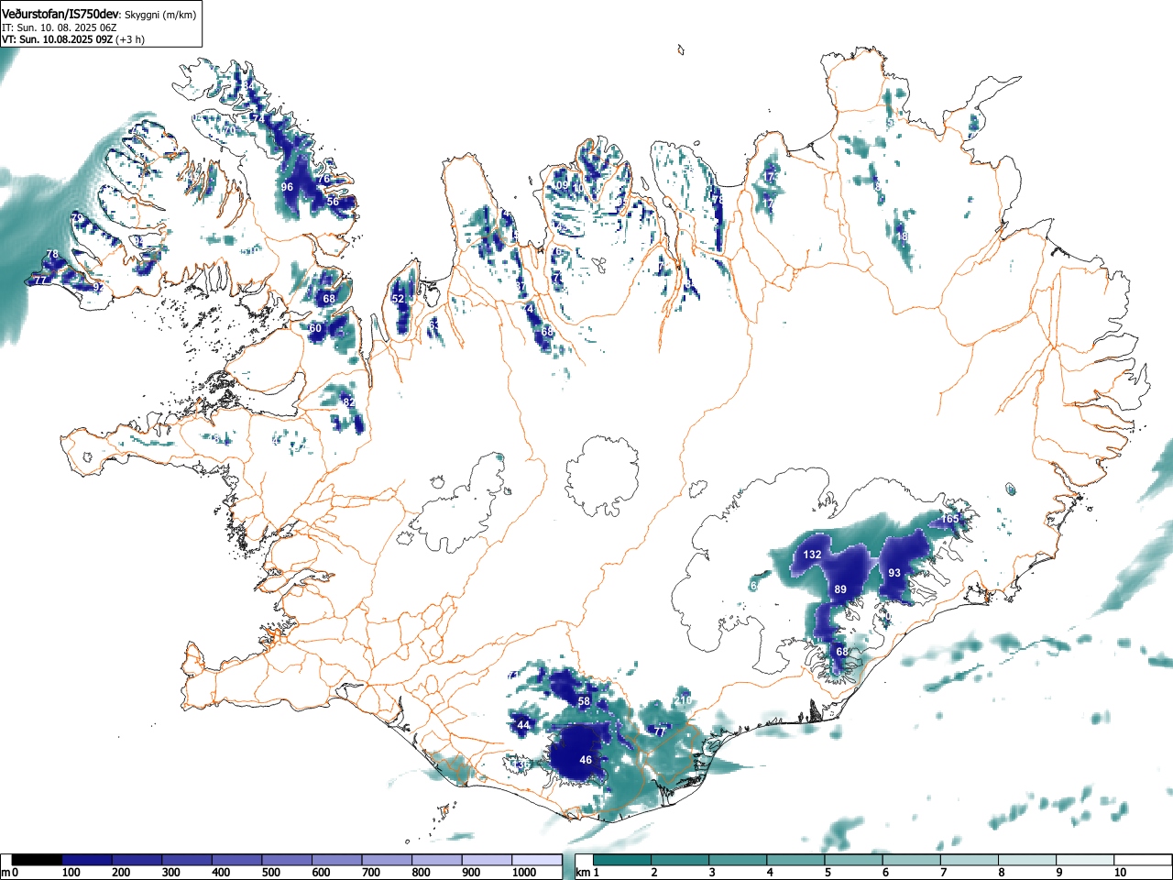Click the '3' label on the km scale
Viewport: 1173px width, 880px height.
[x=712, y=873]
